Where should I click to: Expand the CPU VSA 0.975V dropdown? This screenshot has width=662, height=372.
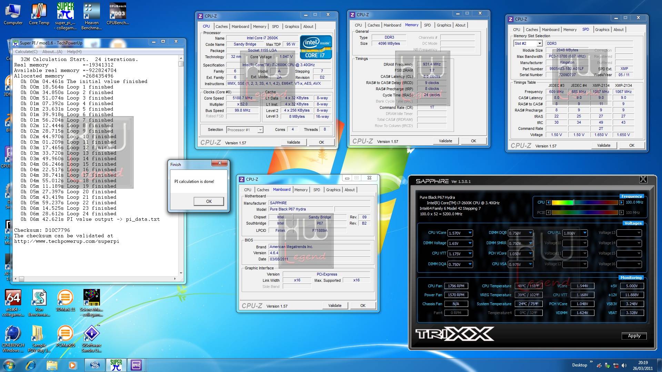click(530, 264)
